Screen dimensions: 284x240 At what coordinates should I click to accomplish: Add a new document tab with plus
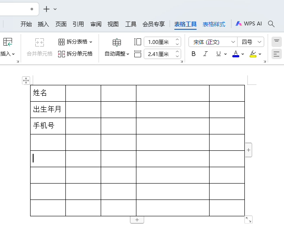coord(46,9)
